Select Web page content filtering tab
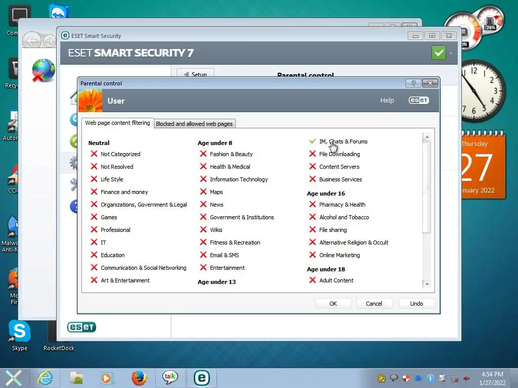 click(117, 123)
